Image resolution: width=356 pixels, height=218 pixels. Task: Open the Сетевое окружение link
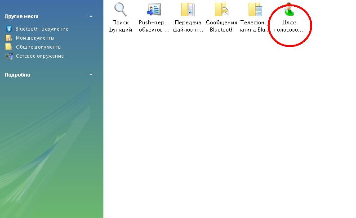coord(40,56)
